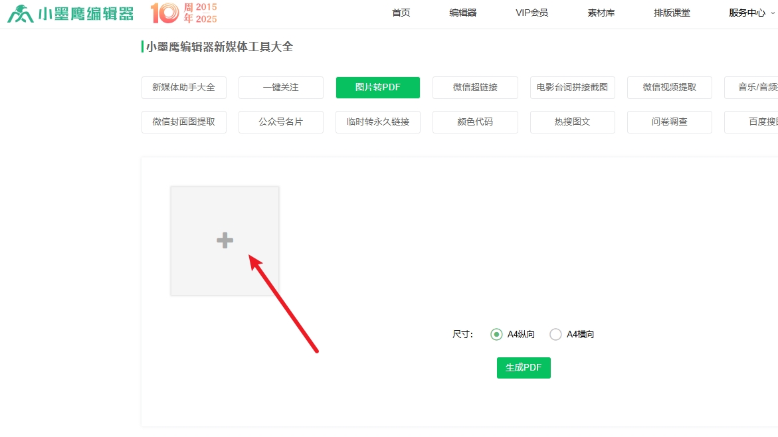Open the 编辑器 nav item

[463, 13]
